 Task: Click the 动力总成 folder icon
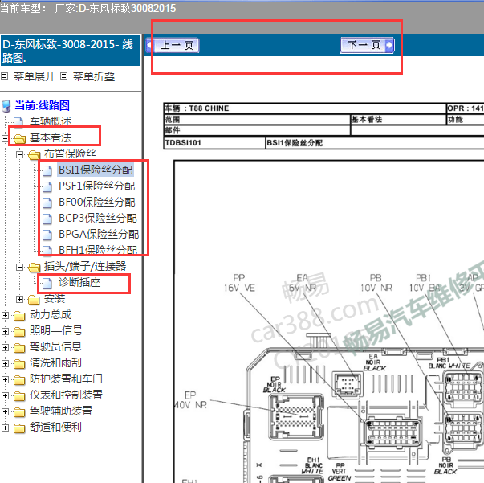point(19,316)
